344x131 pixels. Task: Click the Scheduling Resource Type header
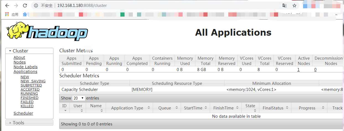click(177, 83)
